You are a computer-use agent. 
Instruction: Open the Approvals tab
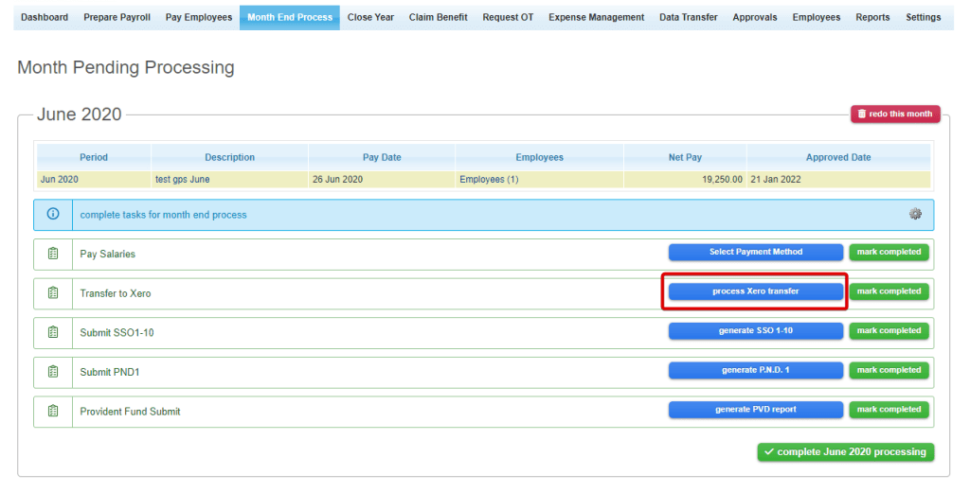[755, 17]
